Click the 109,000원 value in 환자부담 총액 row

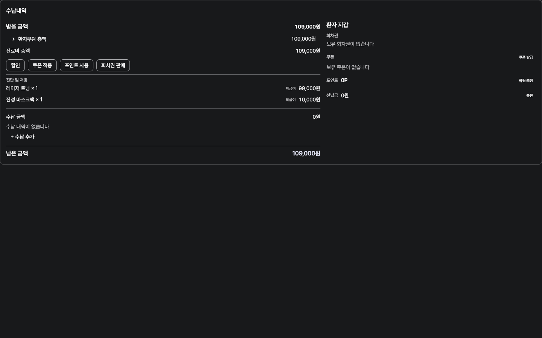tap(303, 39)
